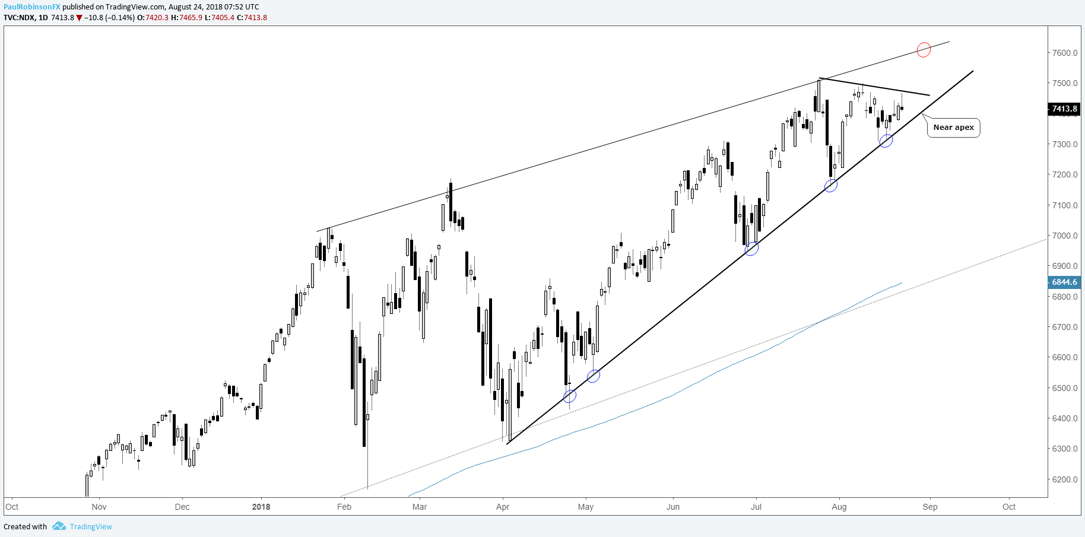Click the Sep label on time axis
1085x537 pixels.
(x=930, y=507)
